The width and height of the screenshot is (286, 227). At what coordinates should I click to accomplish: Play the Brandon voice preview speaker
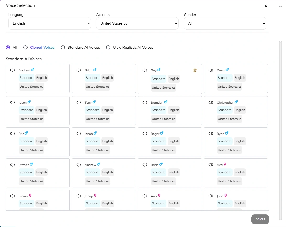tap(145, 103)
